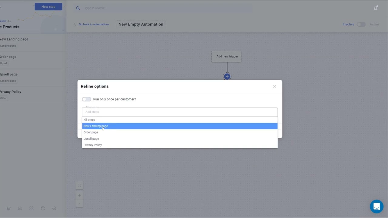
Task: Click the fit-to-screen canvas icon
Action: 79,185
